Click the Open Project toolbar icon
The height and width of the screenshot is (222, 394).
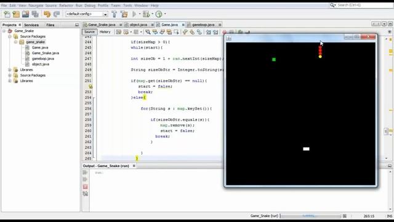click(x=25, y=14)
